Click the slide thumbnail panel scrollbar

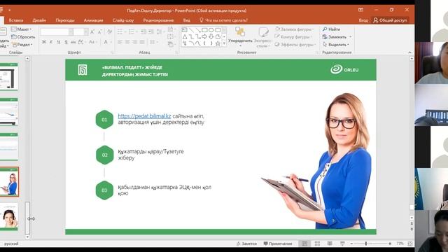click(27, 218)
